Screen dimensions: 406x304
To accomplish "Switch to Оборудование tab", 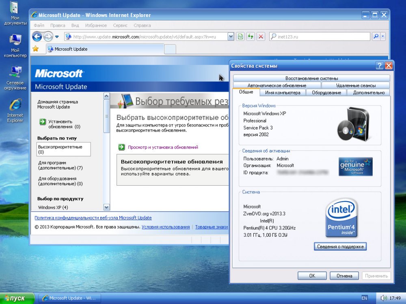I will click(x=326, y=92).
